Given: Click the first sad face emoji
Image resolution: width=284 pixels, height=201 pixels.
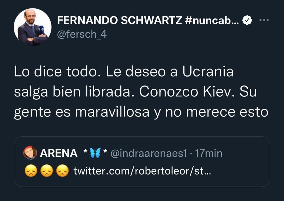Looking at the screenshot, I should [x=31, y=171].
